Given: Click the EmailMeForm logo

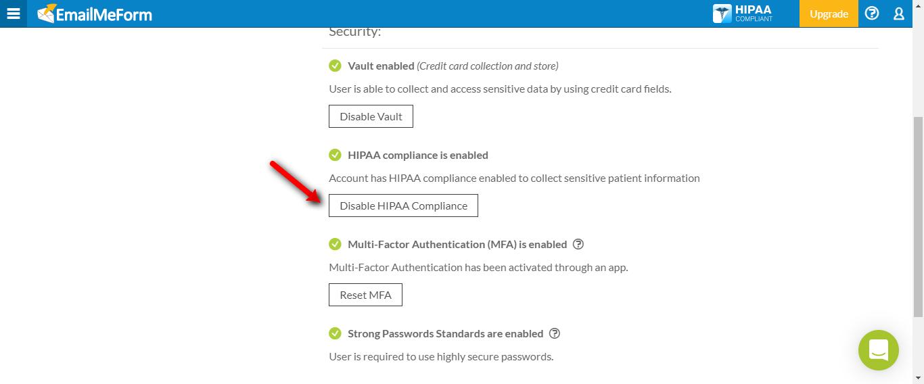Looking at the screenshot, I should (x=95, y=14).
